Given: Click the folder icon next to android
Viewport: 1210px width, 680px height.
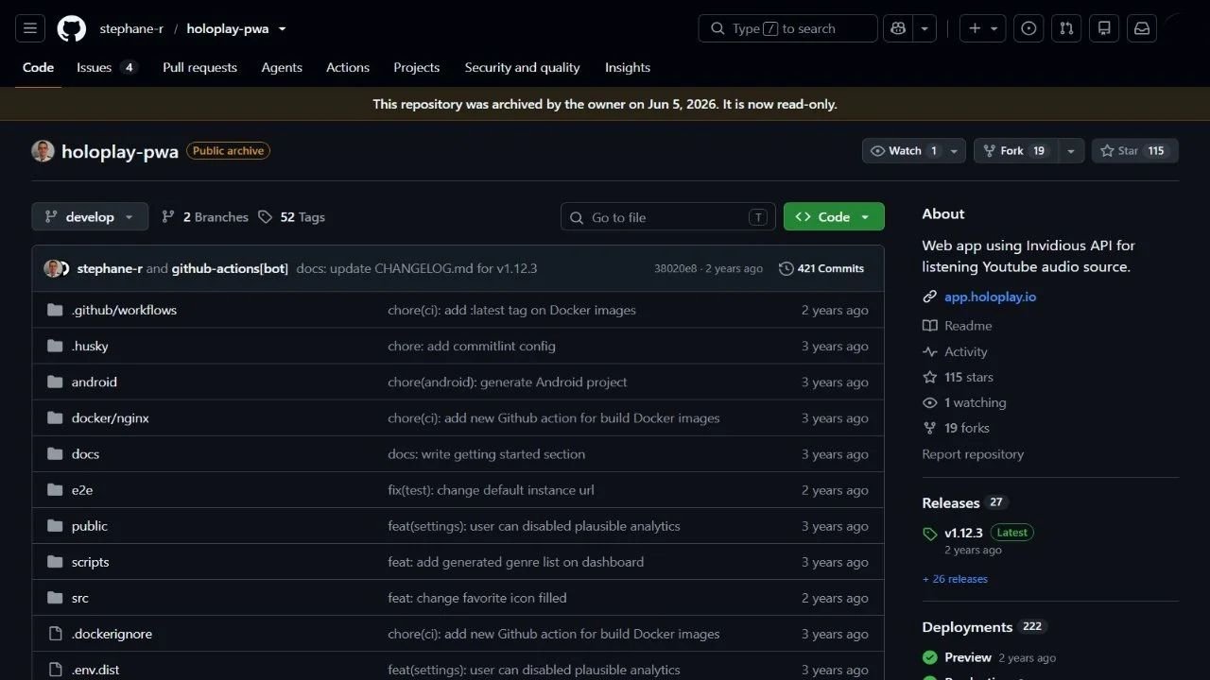Looking at the screenshot, I should coord(55,382).
